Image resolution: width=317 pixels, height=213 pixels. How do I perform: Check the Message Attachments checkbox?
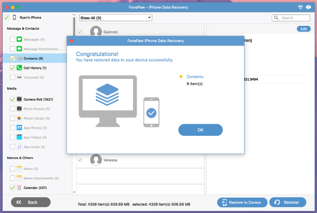13,49
